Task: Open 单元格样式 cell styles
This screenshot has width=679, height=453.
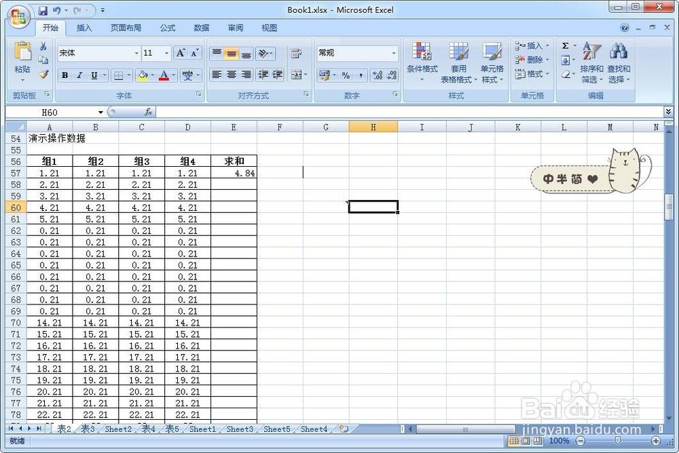Action: (x=492, y=62)
